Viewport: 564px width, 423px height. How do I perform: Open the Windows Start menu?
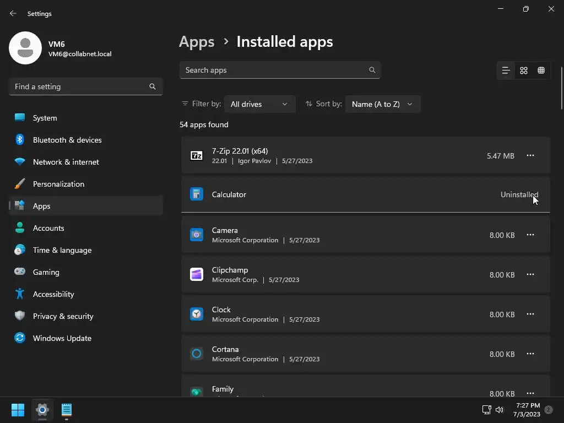(18, 410)
